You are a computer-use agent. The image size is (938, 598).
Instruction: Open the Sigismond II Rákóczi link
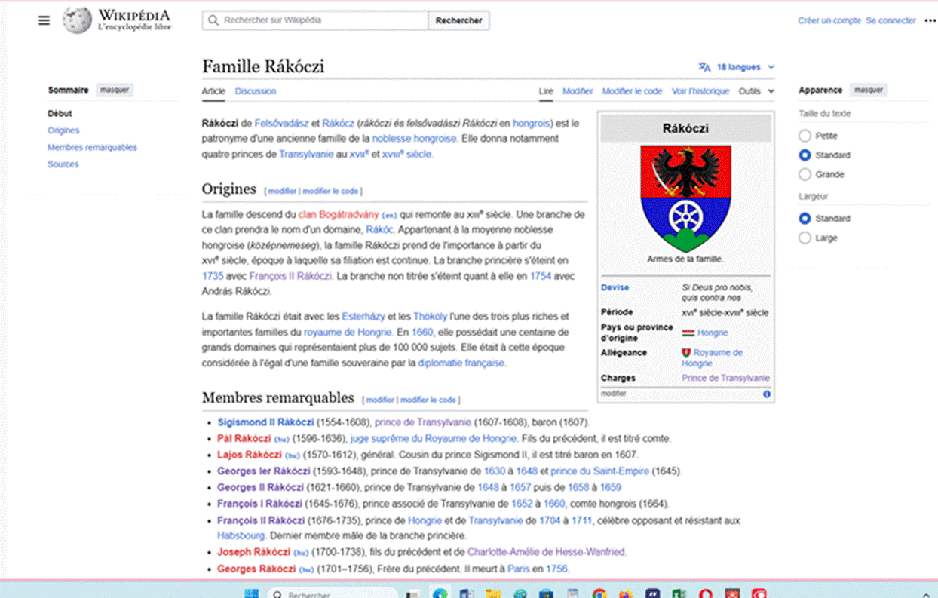coord(265,422)
